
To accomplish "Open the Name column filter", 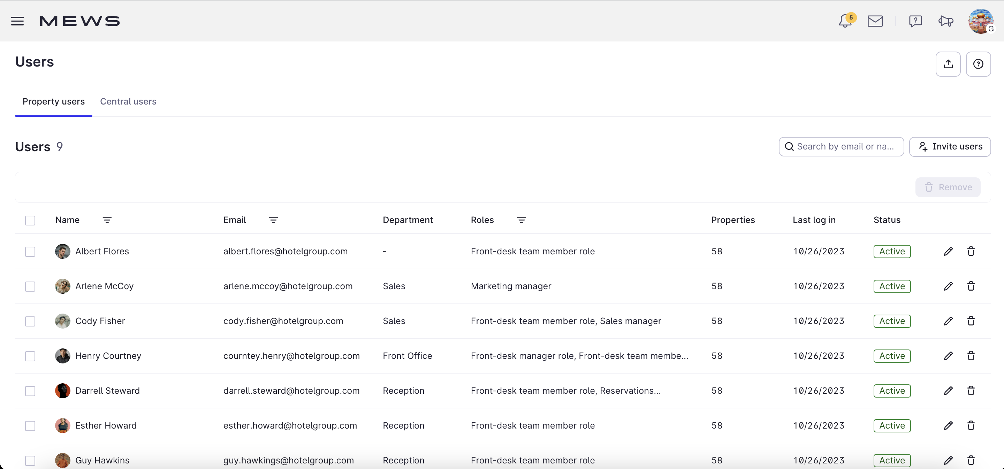I will point(107,220).
